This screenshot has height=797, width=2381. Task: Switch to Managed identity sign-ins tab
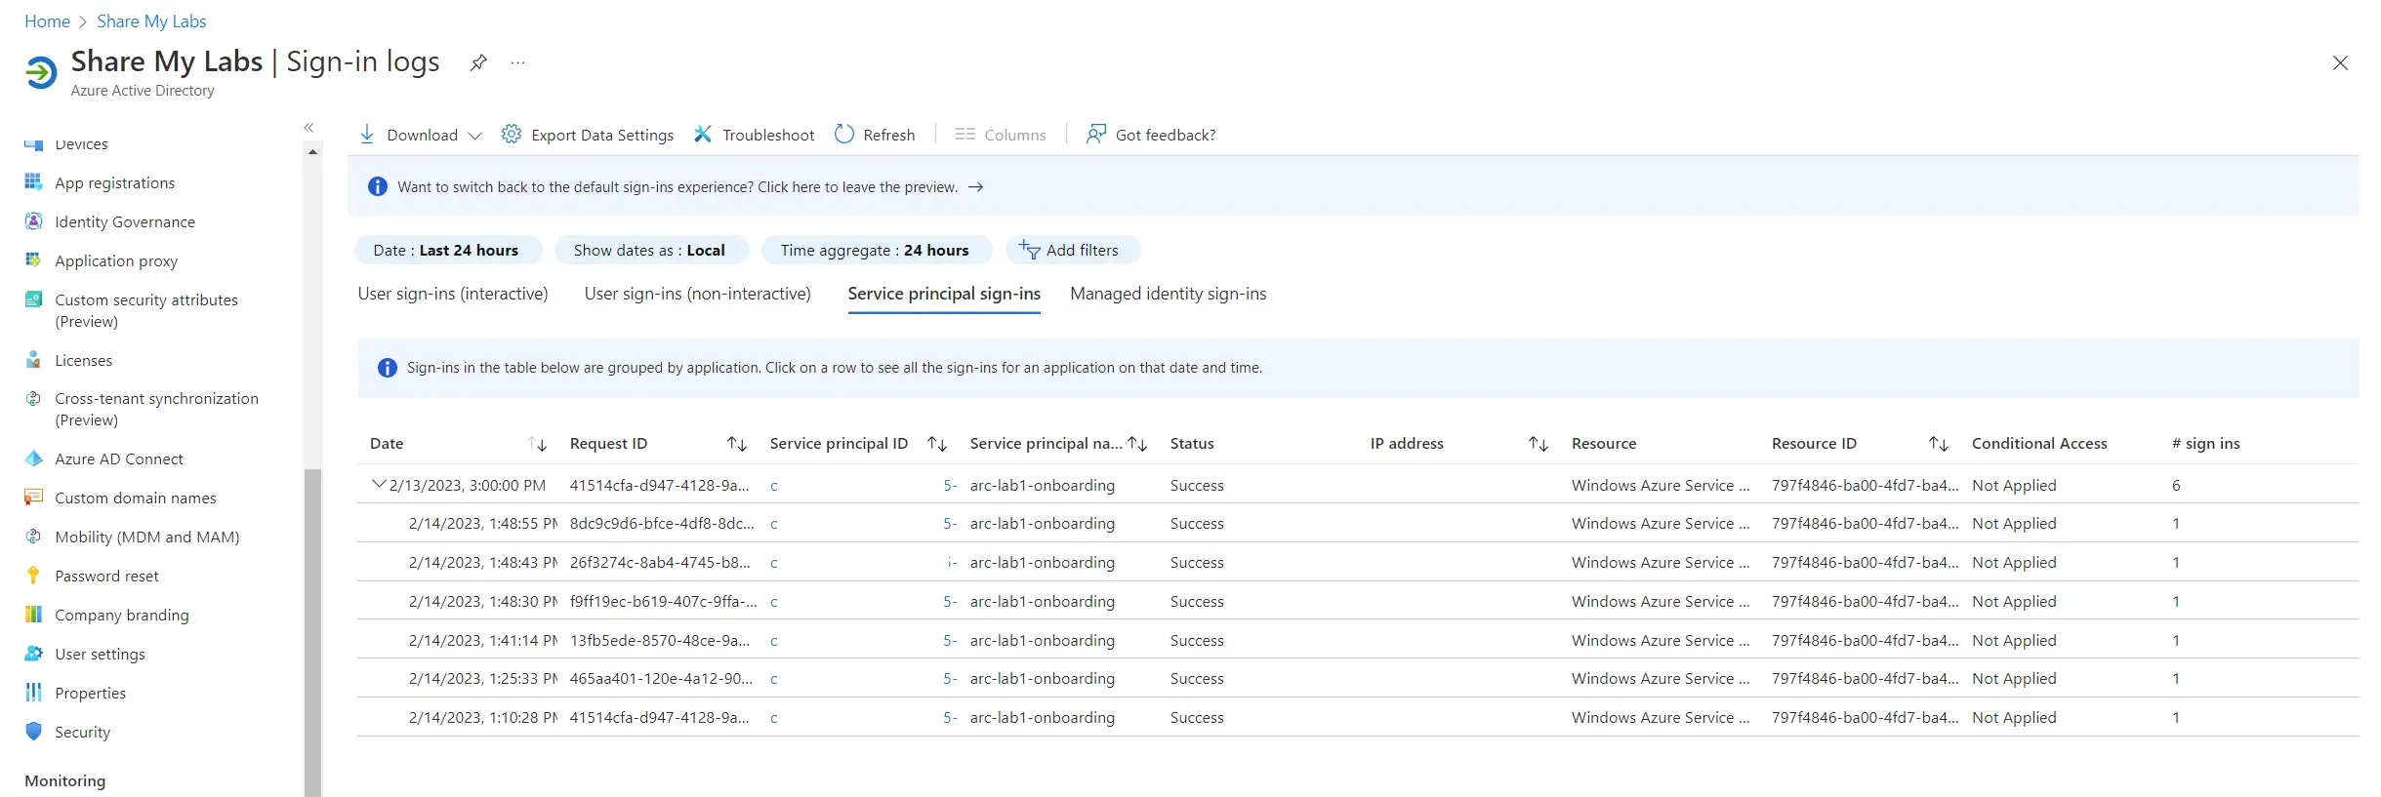coord(1168,294)
